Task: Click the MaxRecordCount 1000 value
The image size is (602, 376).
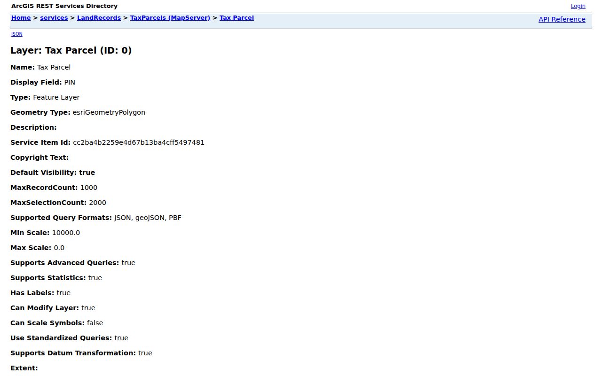Action: 89,188
